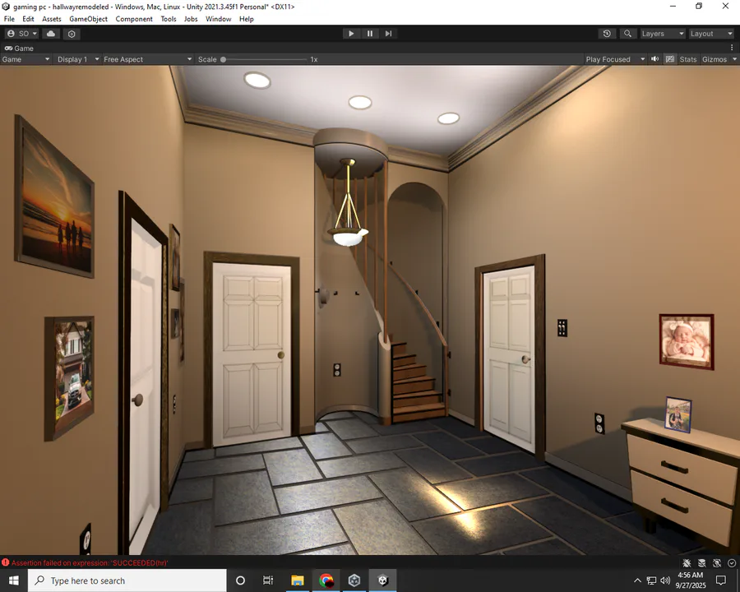Click the active Unity Editor taskbar icon
740x592 pixels.
382,580
